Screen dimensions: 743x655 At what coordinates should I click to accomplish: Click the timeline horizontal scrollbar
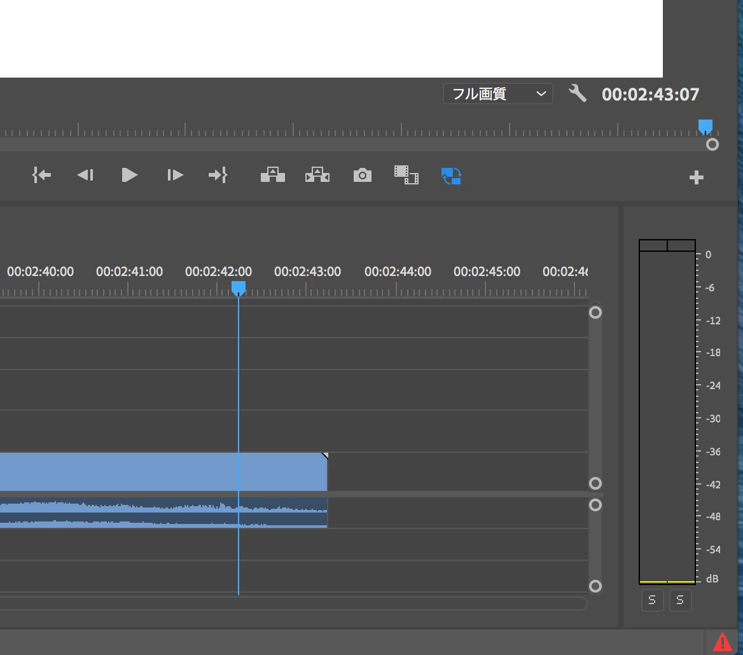[294, 603]
